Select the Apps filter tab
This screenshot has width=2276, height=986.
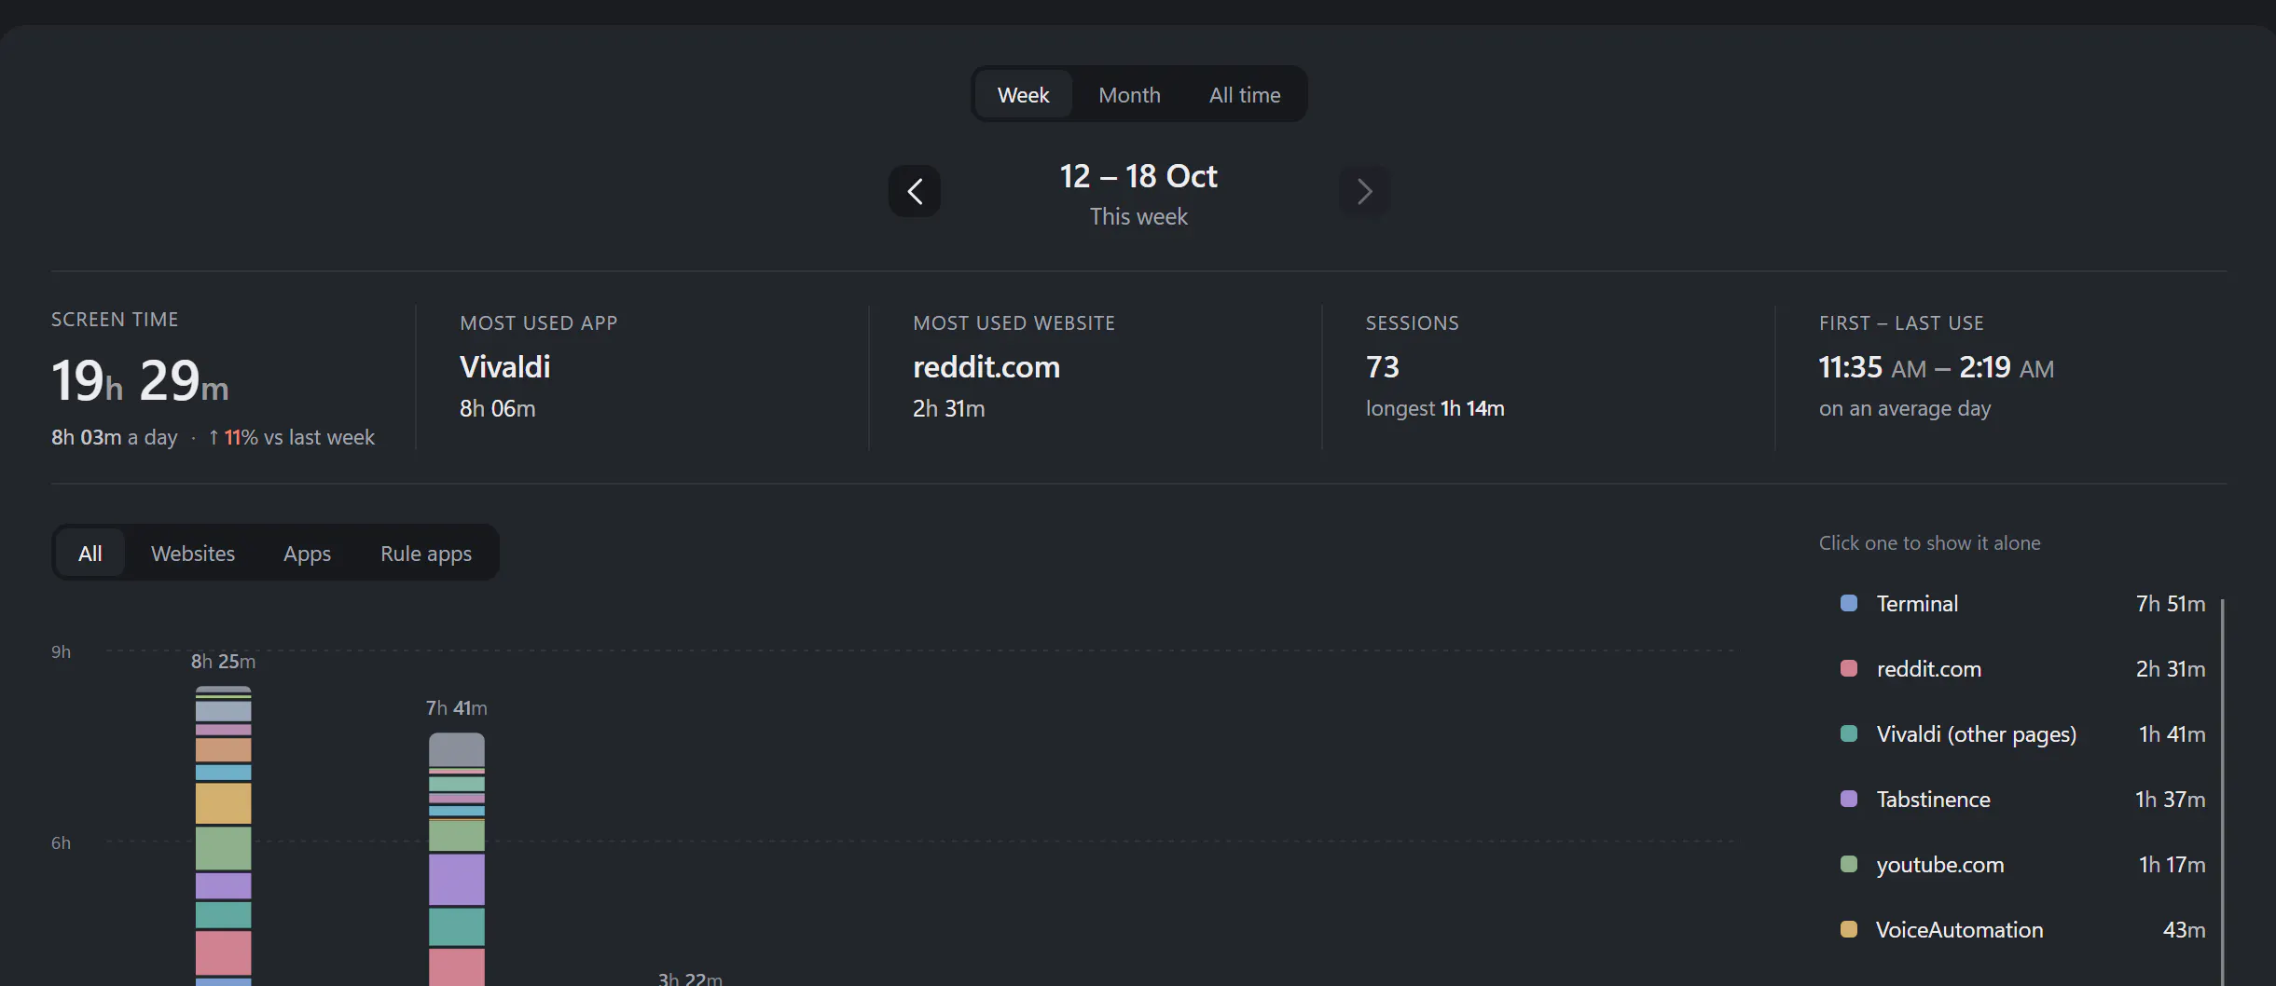click(307, 553)
